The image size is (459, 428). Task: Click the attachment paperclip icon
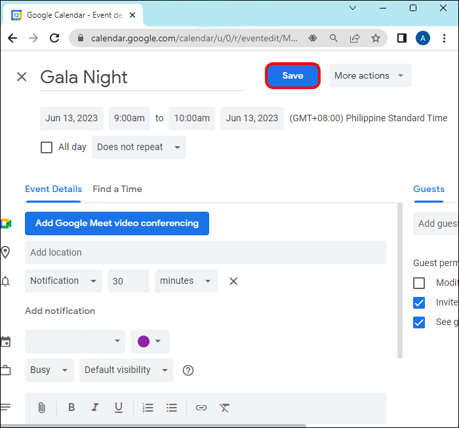click(x=41, y=408)
